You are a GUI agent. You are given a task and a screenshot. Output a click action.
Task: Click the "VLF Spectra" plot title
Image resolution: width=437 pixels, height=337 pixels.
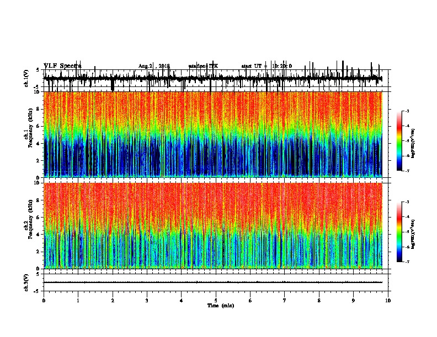(x=62, y=66)
